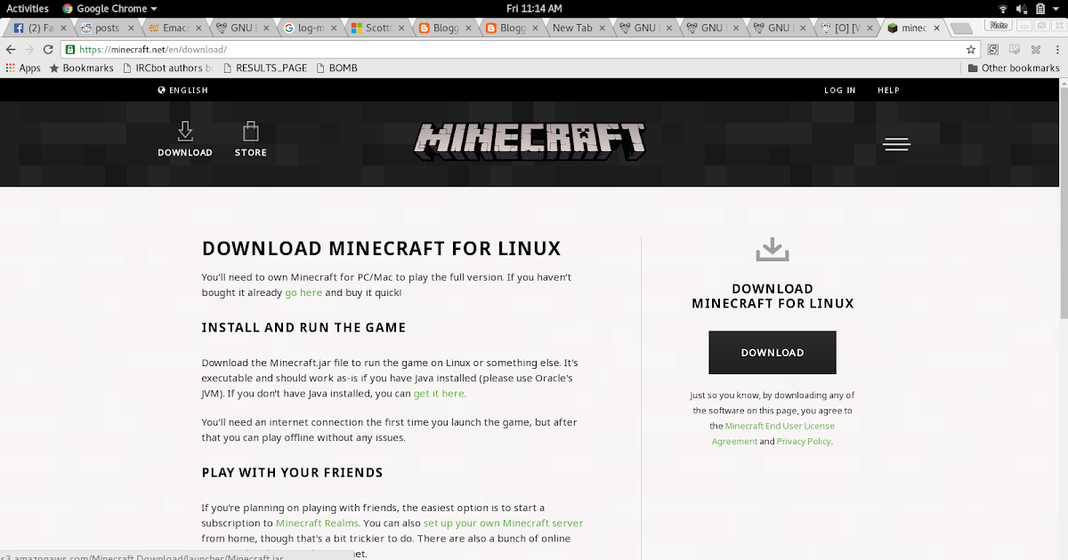Open 'set up your own Minecraft server' link
The height and width of the screenshot is (560, 1068).
coord(503,523)
